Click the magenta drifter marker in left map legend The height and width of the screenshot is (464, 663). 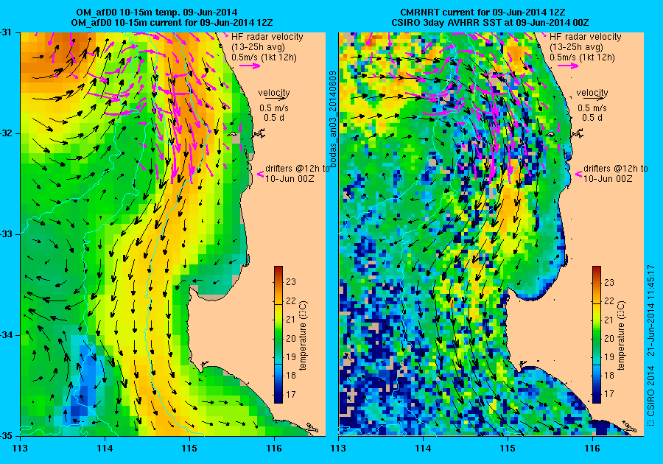click(x=261, y=174)
